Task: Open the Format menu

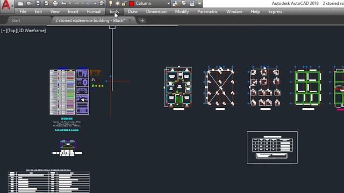Action: pos(94,12)
